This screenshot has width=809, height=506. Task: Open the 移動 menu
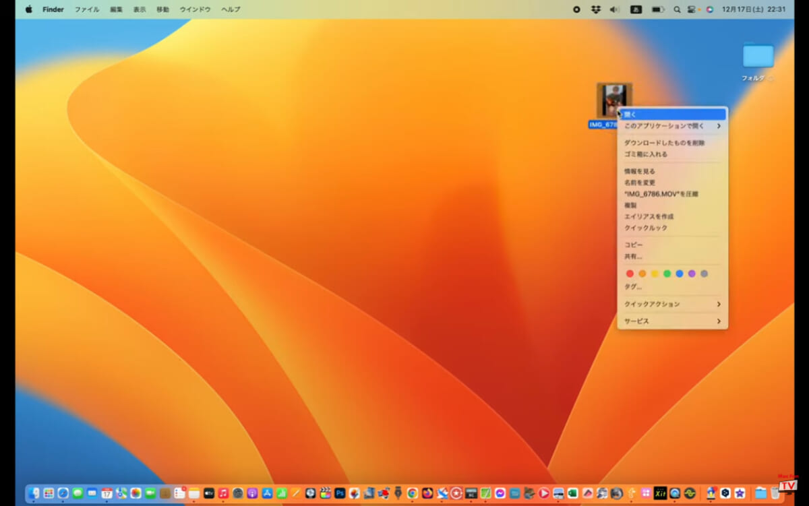162,9
